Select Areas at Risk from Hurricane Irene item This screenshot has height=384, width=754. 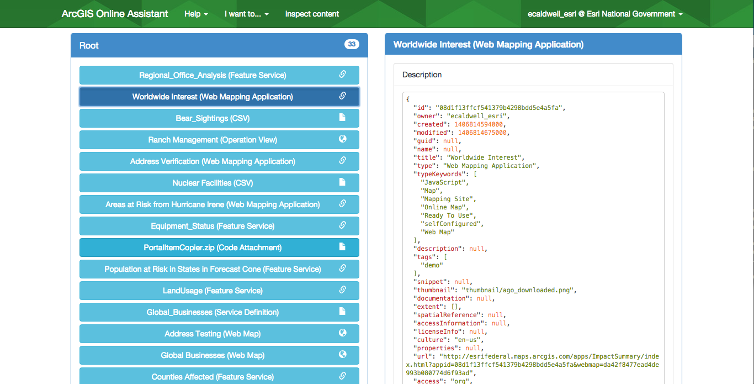219,204
